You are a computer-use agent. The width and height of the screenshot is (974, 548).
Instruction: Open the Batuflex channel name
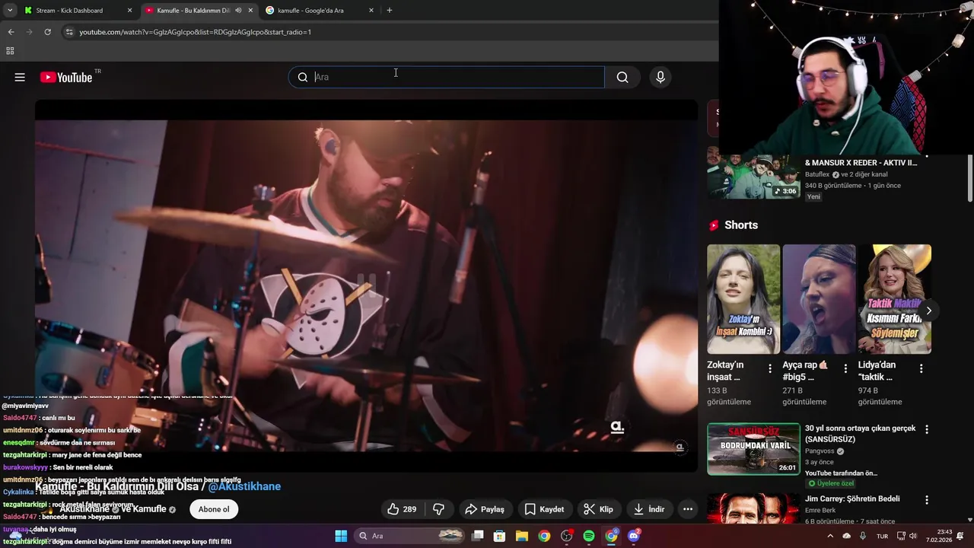click(x=817, y=174)
